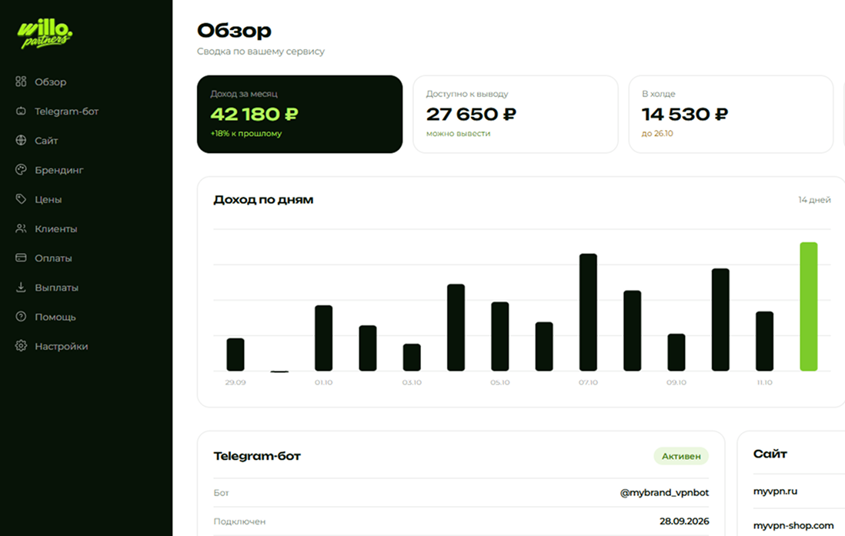Click the Доход за месяц card
This screenshot has width=845, height=536.
(x=299, y=115)
